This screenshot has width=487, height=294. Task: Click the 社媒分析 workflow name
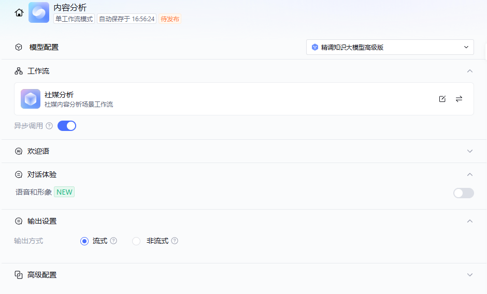pos(59,95)
